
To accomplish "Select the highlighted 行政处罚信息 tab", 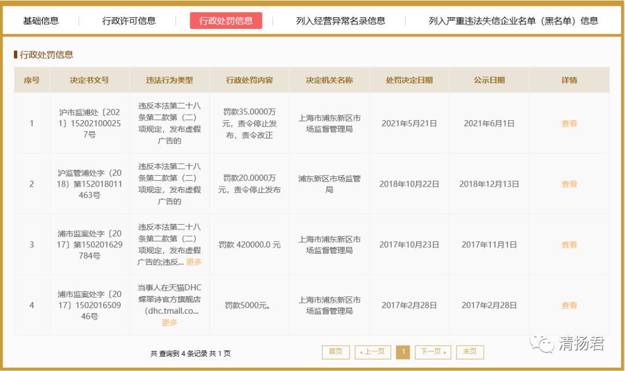I will tap(226, 20).
